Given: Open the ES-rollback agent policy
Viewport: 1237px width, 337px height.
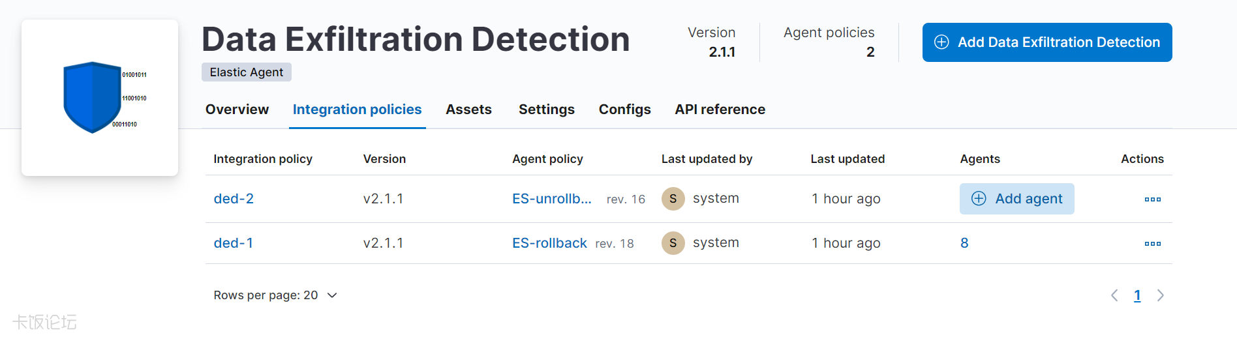Looking at the screenshot, I should [549, 243].
